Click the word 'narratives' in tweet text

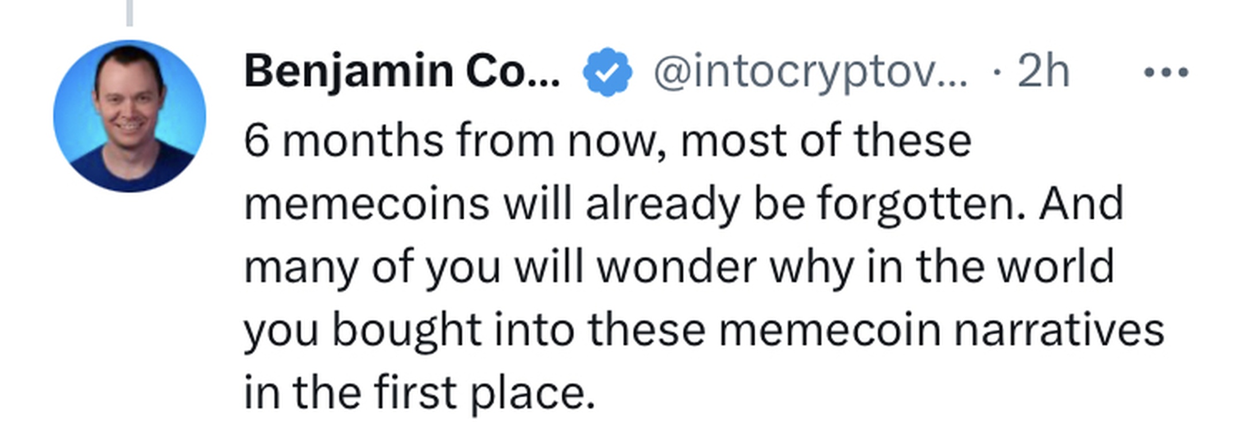(1059, 330)
